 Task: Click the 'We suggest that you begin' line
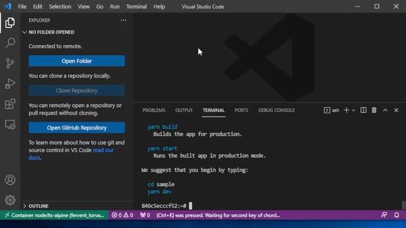(195, 170)
